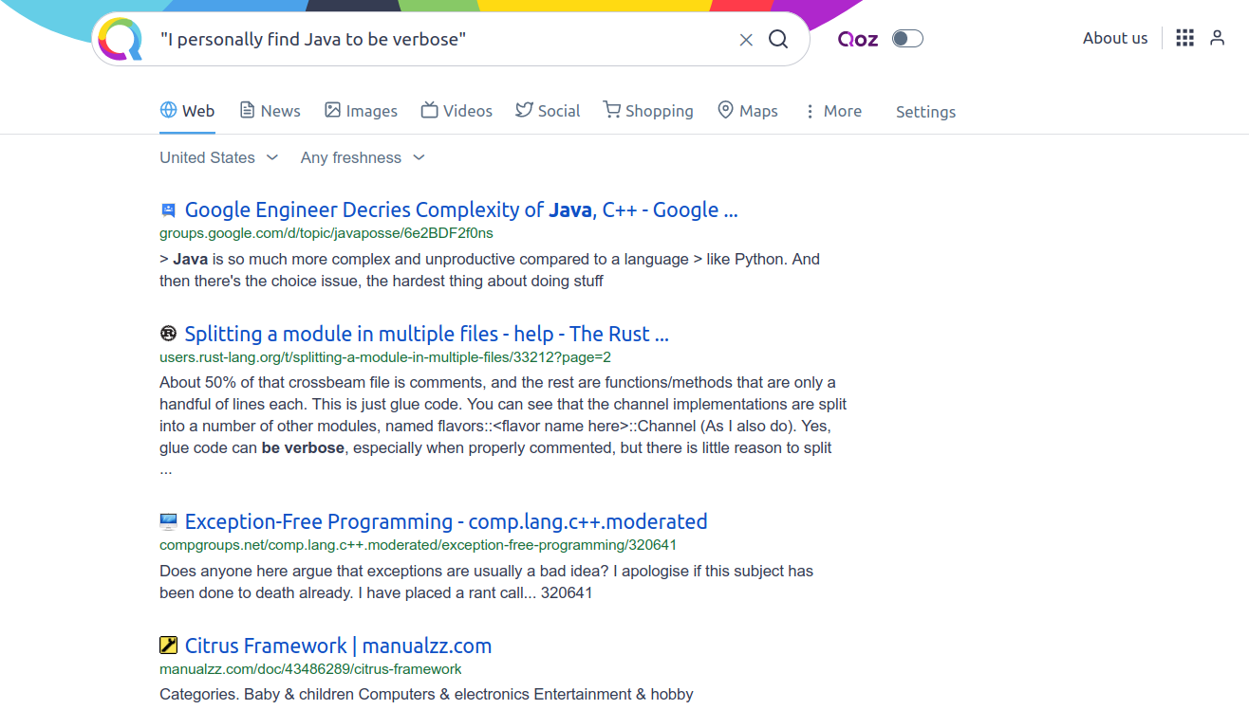Screen dimensions: 1249x728
Task: Open Splitting a module in multiple files result
Action: (x=427, y=334)
